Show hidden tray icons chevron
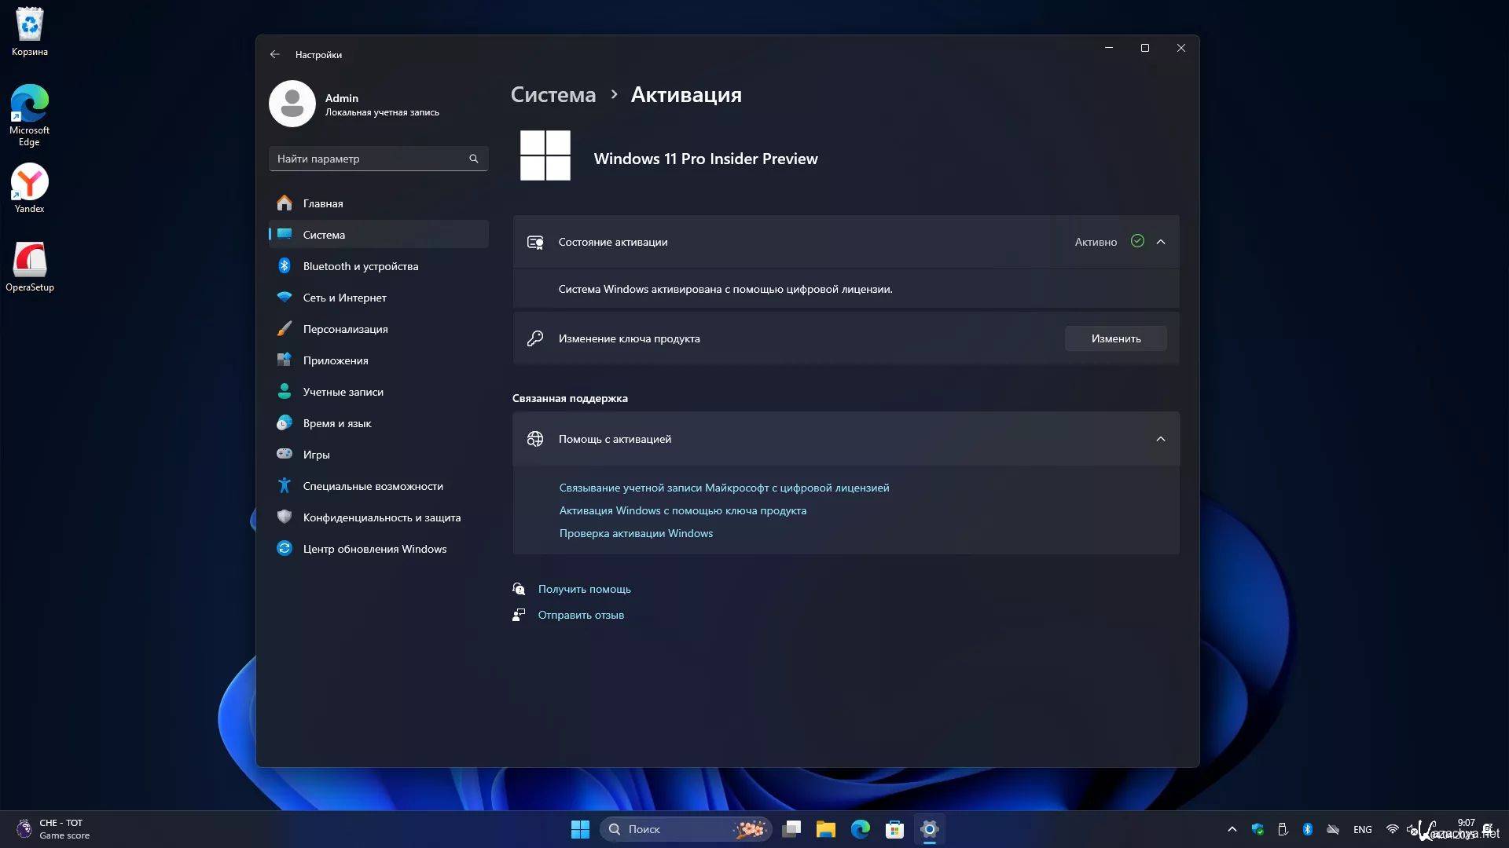This screenshot has width=1509, height=848. (1232, 829)
